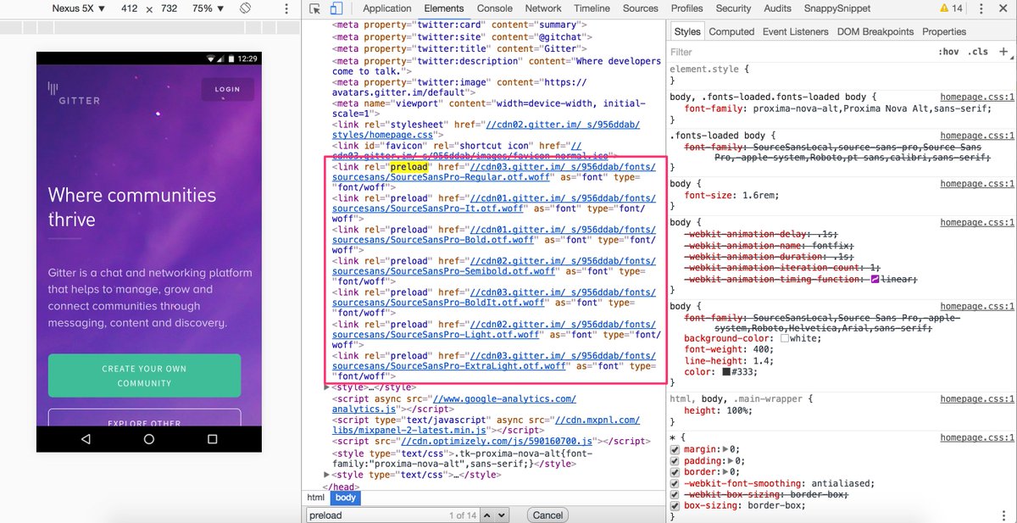Image resolution: width=1017 pixels, height=523 pixels.
Task: Open the styles/homepage.css stylesheet link
Action: 486,130
